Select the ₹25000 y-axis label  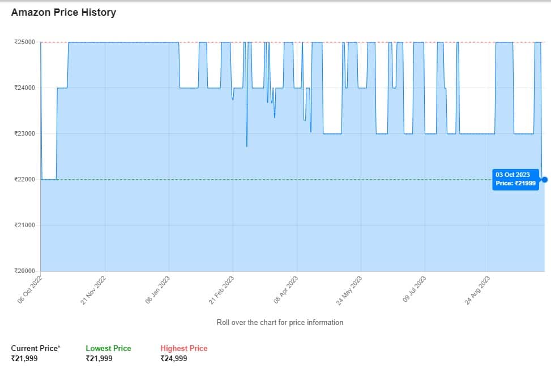25,42
